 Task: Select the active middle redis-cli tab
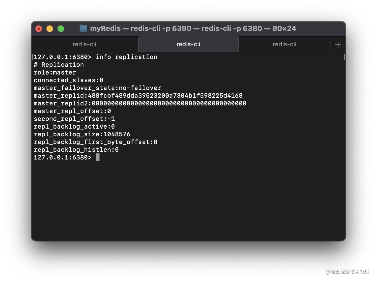188,44
